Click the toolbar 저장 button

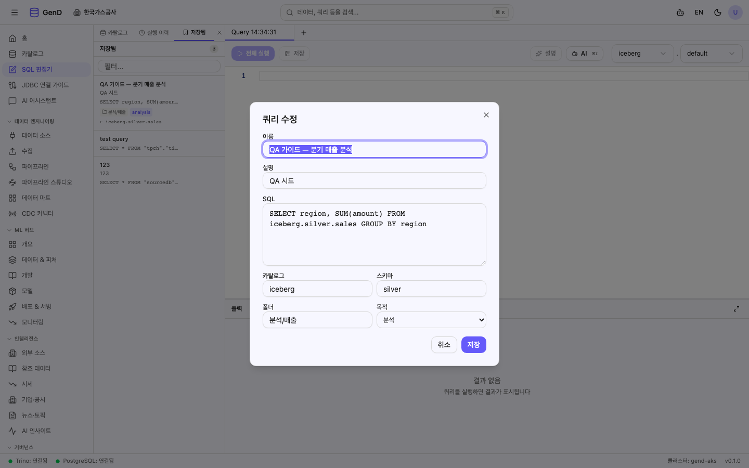pyautogui.click(x=294, y=54)
